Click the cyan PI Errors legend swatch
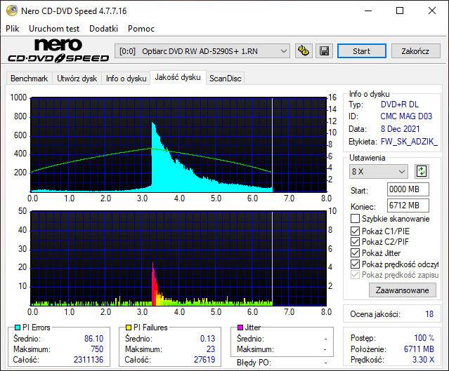This screenshot has height=371, width=449. coord(18,328)
